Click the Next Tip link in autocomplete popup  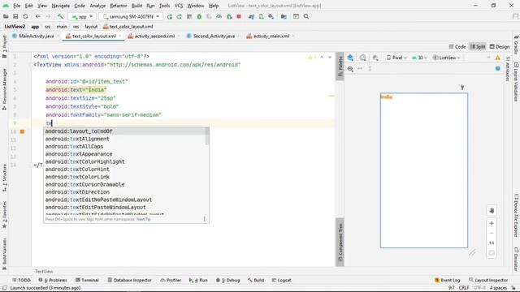pos(144,219)
